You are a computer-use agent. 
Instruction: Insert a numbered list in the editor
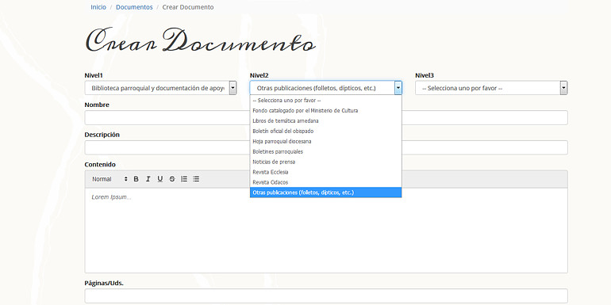(184, 179)
